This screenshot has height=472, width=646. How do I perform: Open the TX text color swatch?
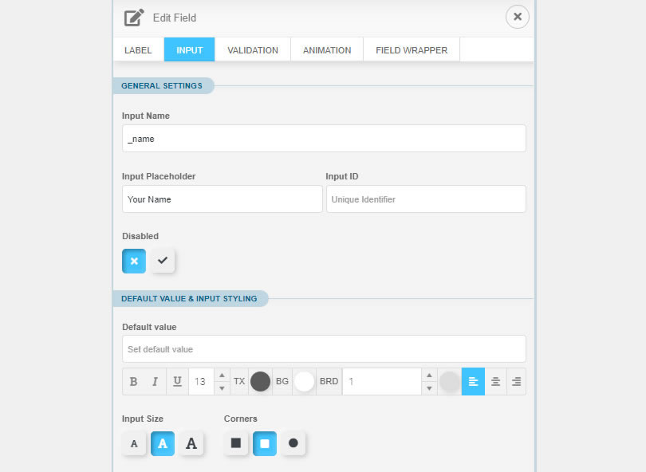(x=260, y=381)
